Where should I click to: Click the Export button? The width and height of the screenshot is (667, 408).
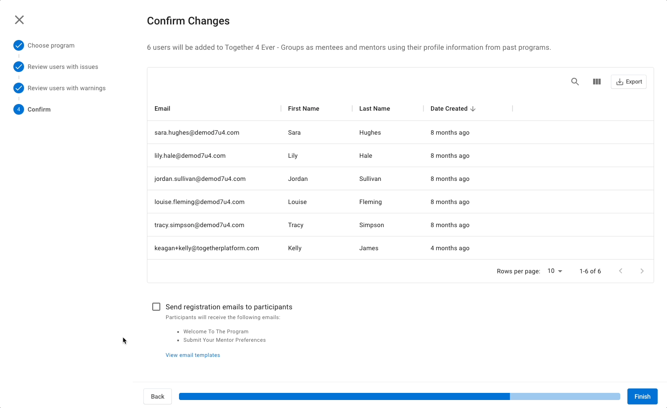click(629, 82)
